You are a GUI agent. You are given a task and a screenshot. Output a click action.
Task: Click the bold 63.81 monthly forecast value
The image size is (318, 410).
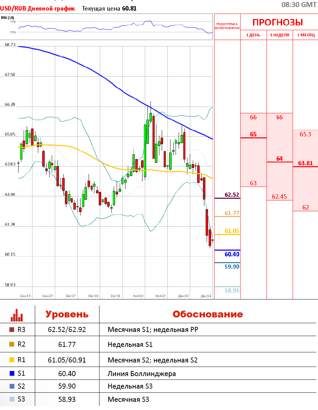305,163
